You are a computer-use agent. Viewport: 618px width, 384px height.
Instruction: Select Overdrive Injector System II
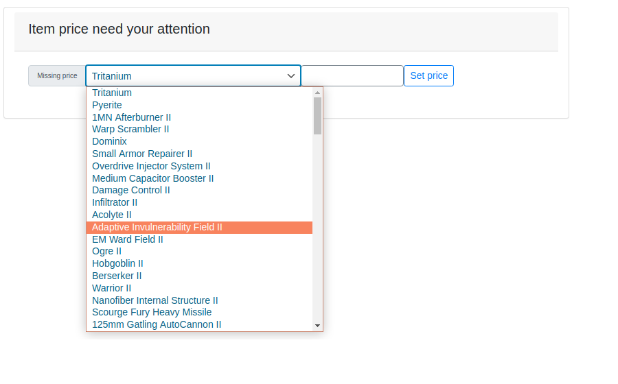[x=199, y=166]
